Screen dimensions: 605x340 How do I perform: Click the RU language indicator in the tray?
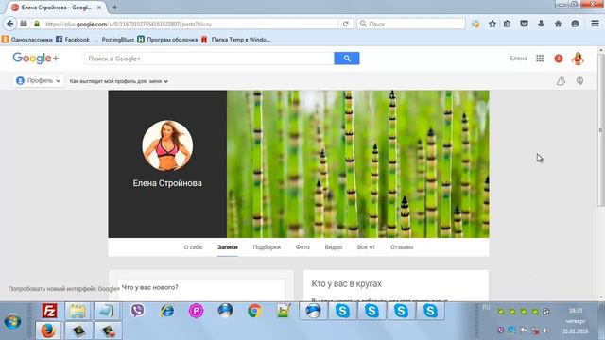pos(486,307)
